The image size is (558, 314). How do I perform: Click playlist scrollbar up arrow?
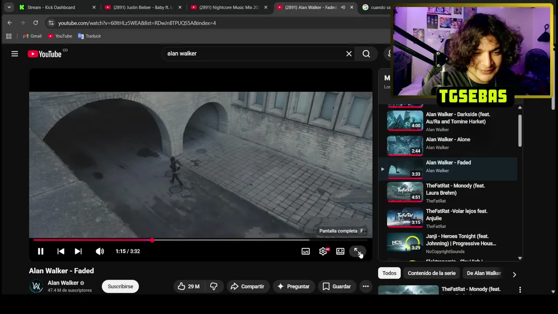520,108
